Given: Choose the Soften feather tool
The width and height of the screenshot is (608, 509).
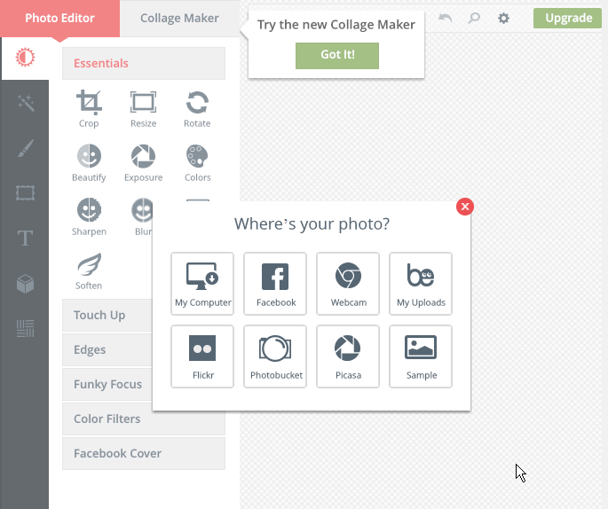Looking at the screenshot, I should click(x=89, y=271).
